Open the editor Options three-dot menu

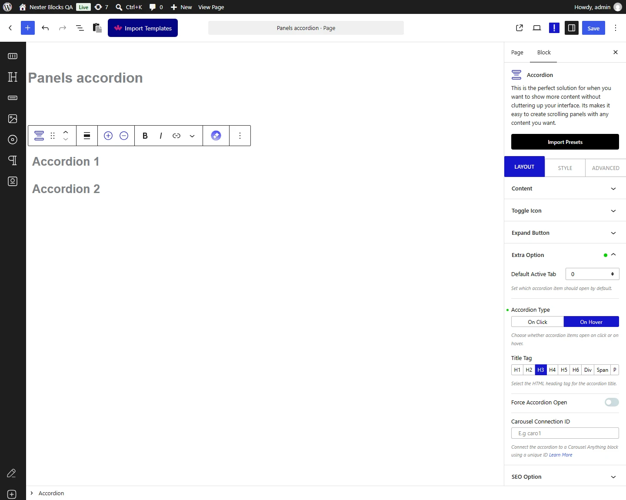(x=616, y=28)
